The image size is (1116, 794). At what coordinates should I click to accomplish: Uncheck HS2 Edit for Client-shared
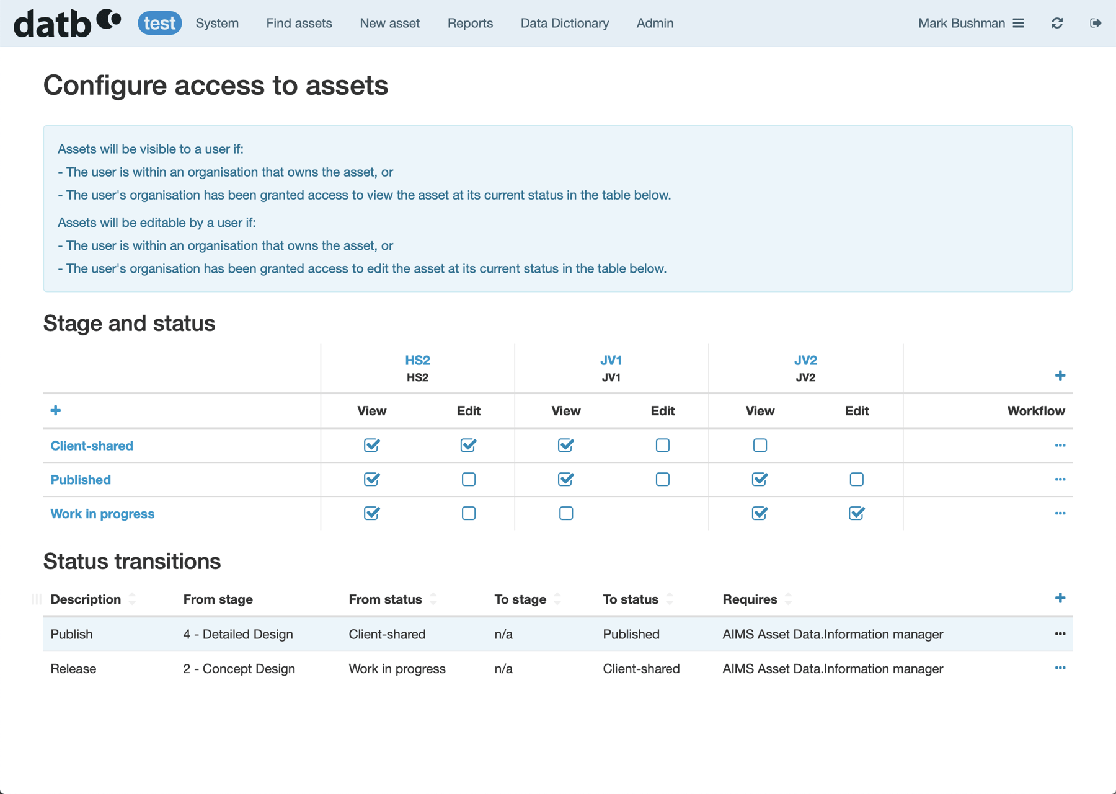469,445
